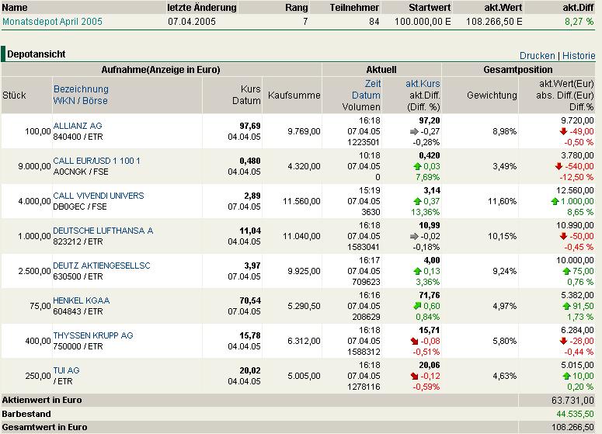602x434 pixels.
Task: Click red diagonal arrow beside Thyssen's -0,08
Action: (413, 342)
